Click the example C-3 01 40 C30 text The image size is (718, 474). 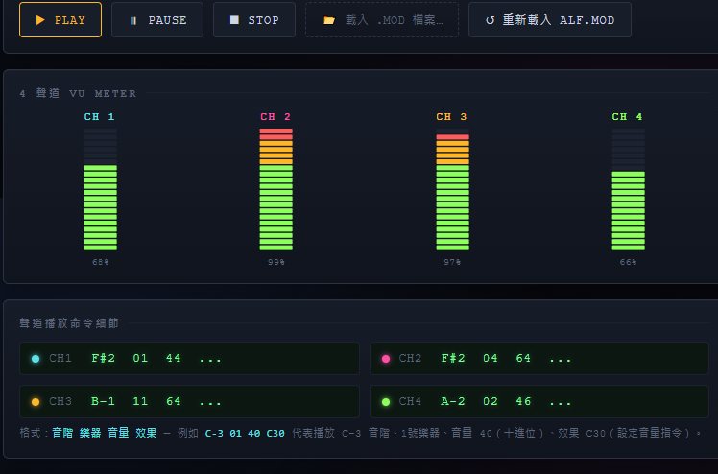coord(245,433)
